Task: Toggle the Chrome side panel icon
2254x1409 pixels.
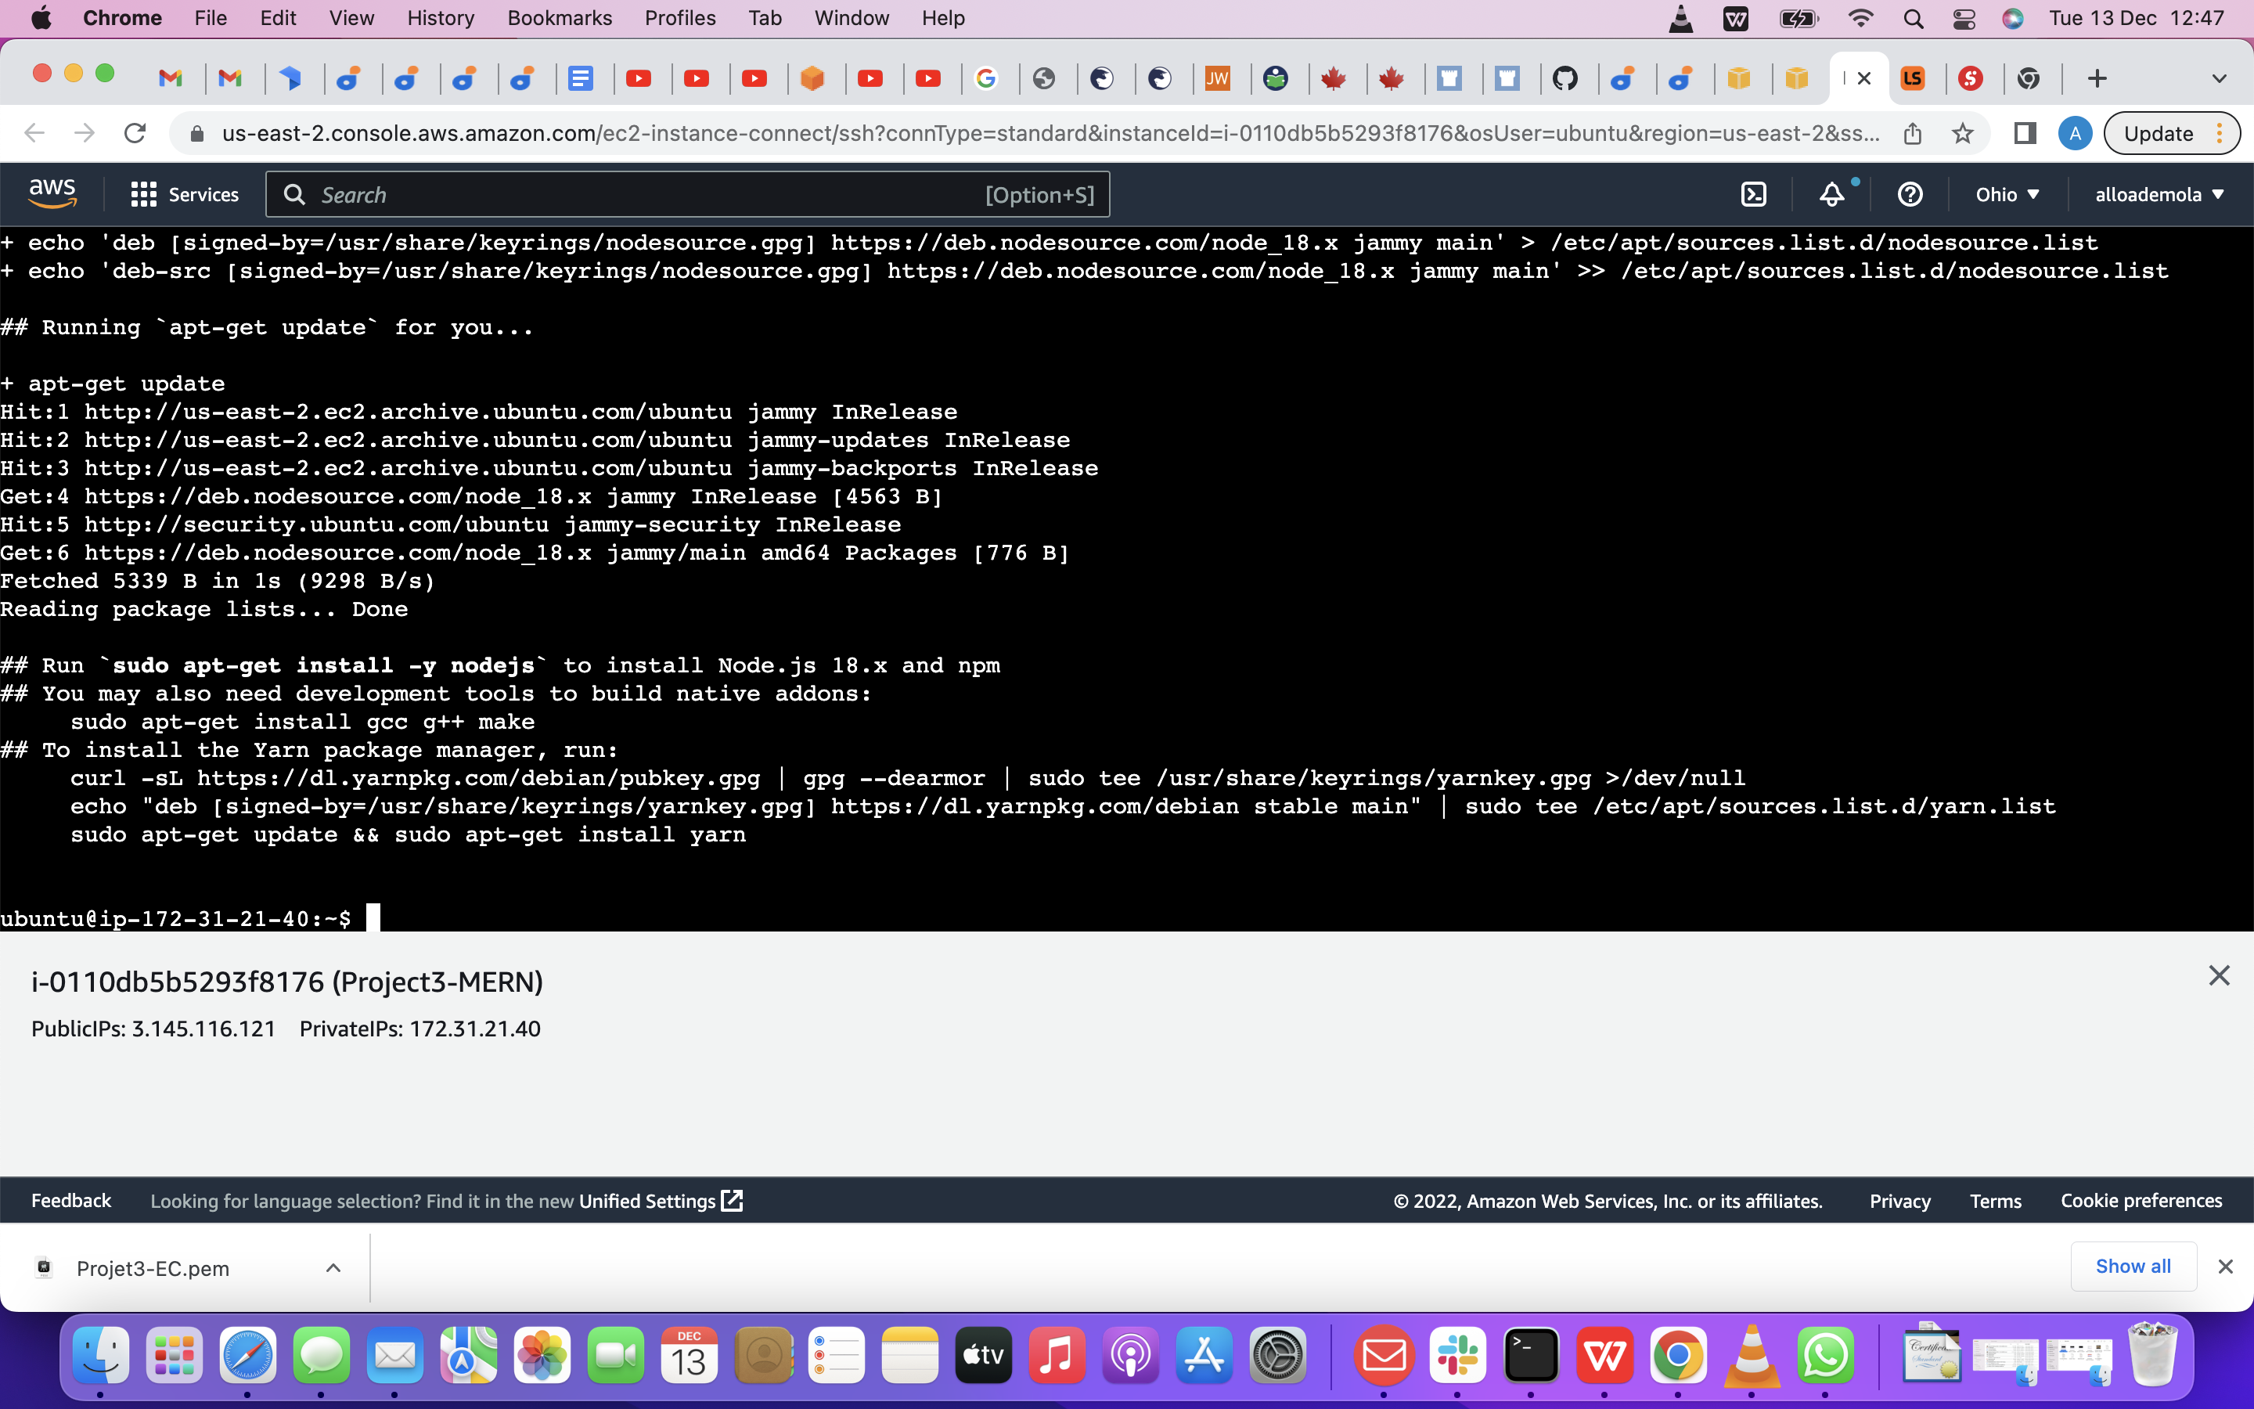Action: [x=2024, y=133]
